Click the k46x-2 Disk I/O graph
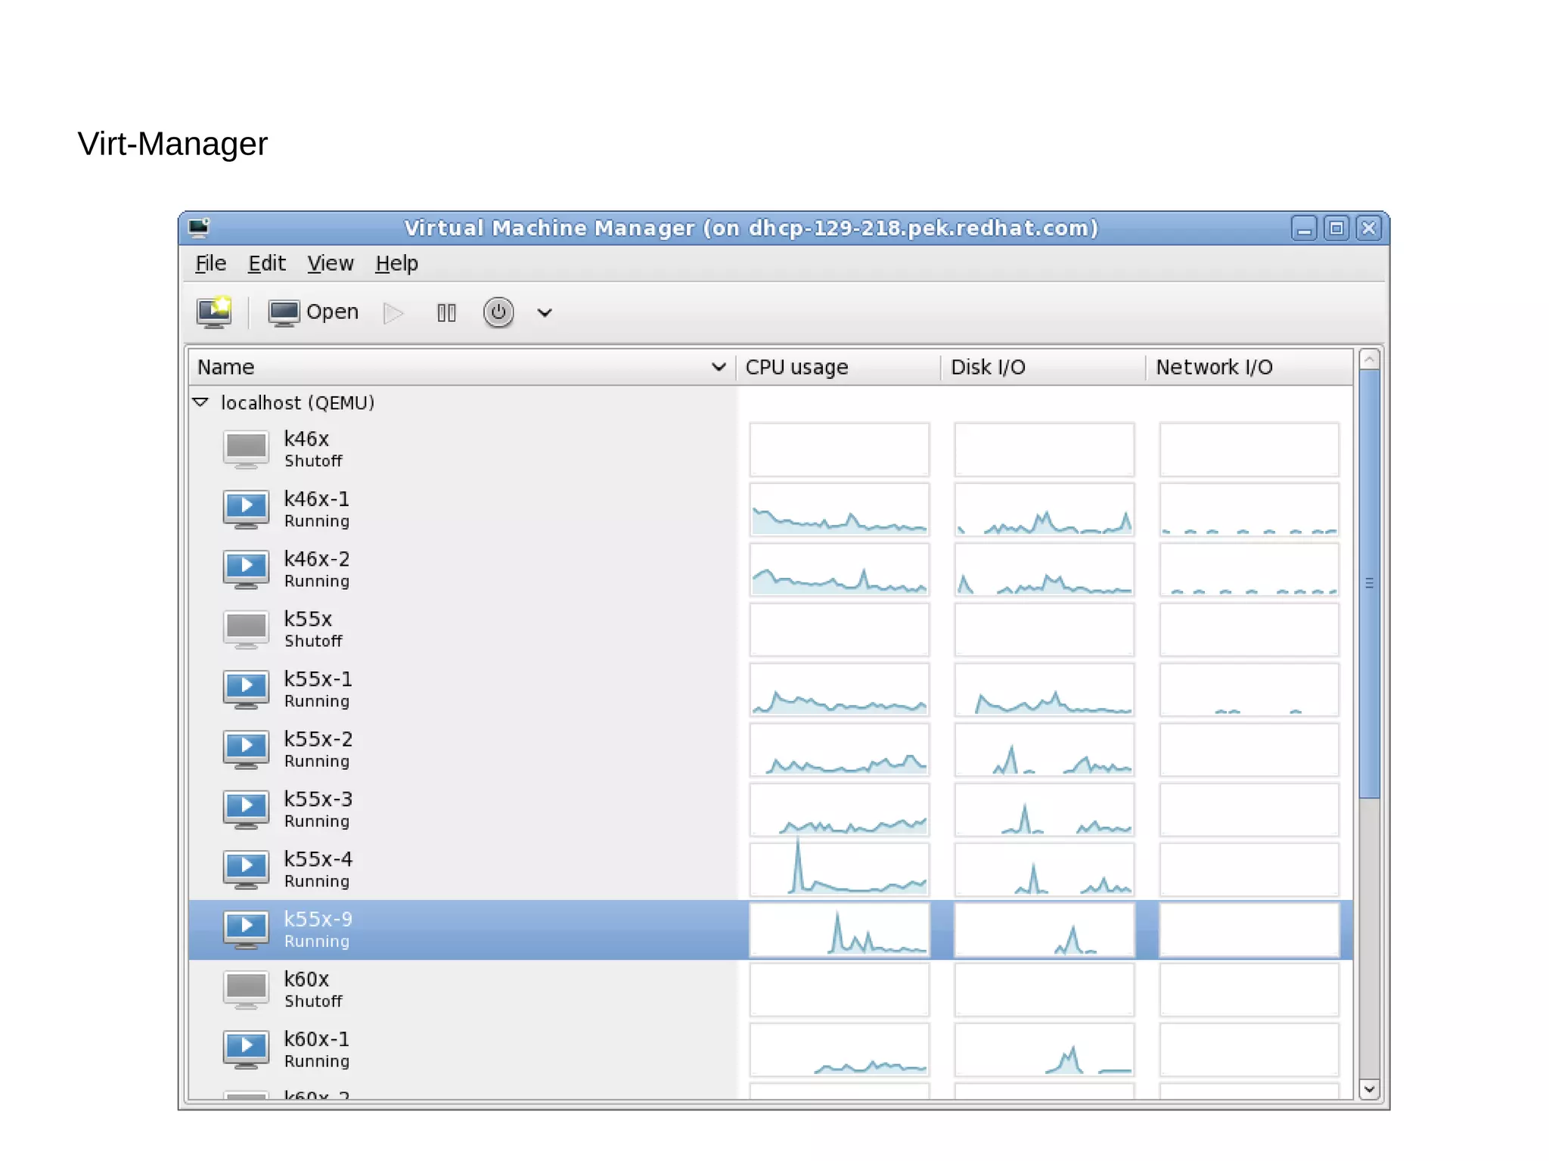 (1044, 570)
